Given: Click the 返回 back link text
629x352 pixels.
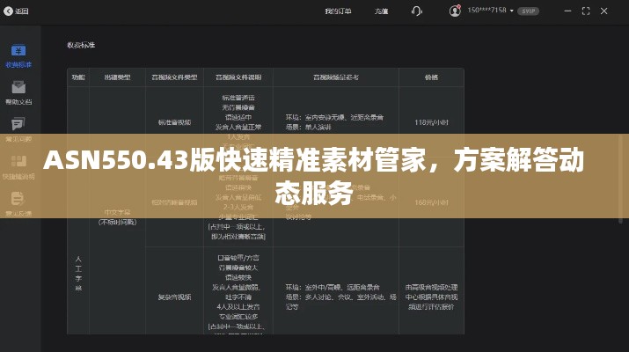Looking at the screenshot, I should point(23,11).
